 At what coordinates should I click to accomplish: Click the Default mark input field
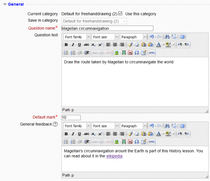coord(71,117)
